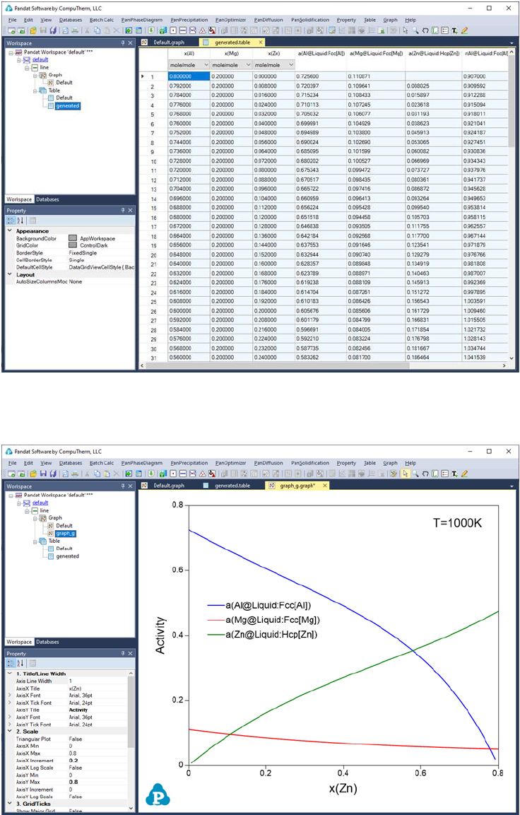Toggle the auto-hide pin of the table window's Workspace panel
This screenshot has width=520, height=815.
coord(123,43)
